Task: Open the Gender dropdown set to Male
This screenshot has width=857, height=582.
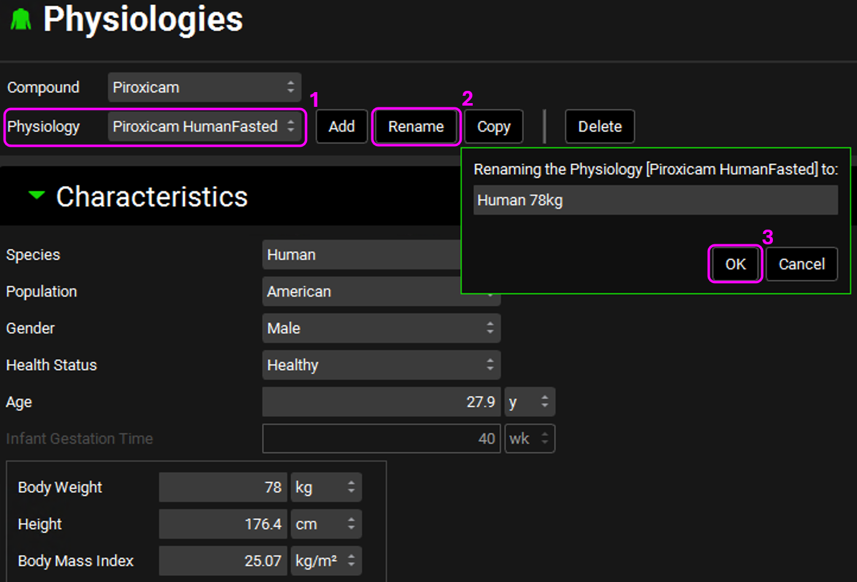Action: (381, 328)
